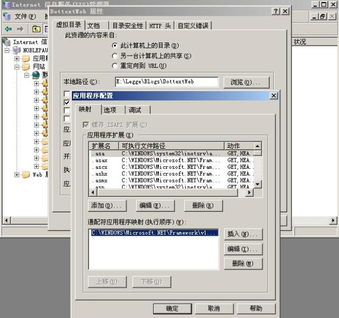This screenshot has height=318, width=339.
Task: Select the .asmx extension row
Action: click(171, 181)
